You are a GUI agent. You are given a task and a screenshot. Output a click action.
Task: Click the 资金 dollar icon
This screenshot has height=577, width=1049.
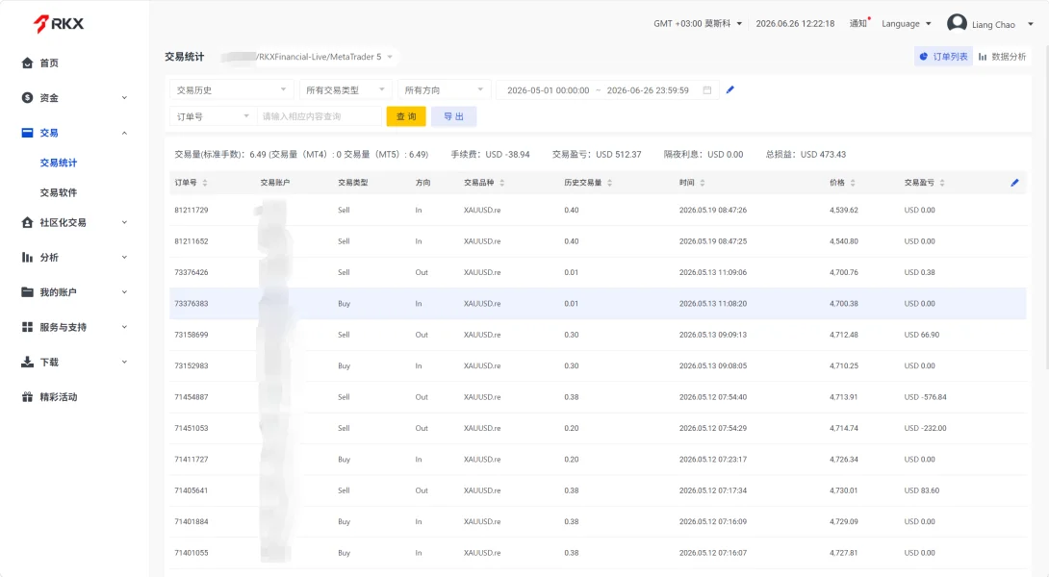(x=28, y=98)
